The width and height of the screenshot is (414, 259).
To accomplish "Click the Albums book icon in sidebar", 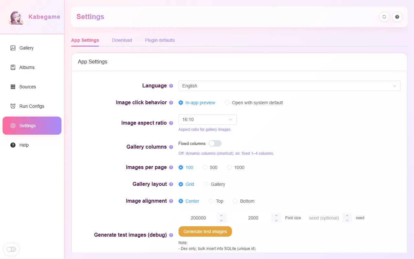I will pos(13,67).
